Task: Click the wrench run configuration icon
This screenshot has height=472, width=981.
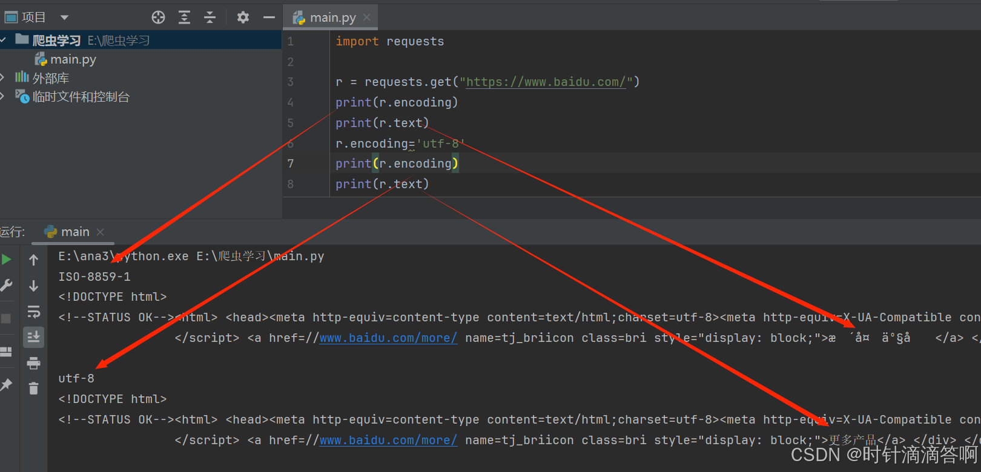Action: [7, 286]
